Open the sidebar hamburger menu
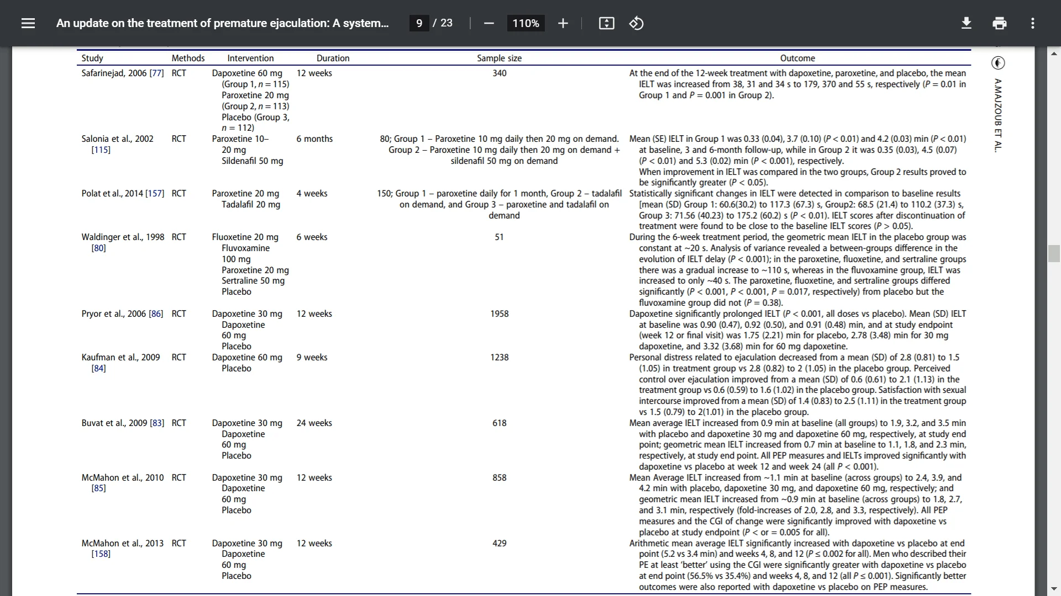Viewport: 1061px width, 596px height. pyautogui.click(x=28, y=23)
